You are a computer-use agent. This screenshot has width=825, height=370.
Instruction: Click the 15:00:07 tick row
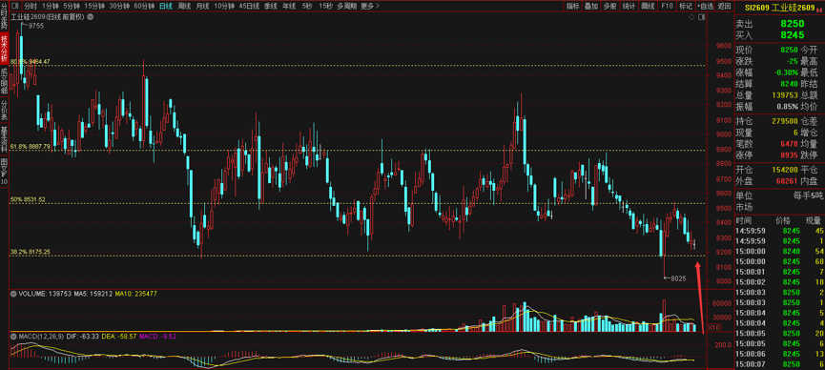tap(779, 364)
